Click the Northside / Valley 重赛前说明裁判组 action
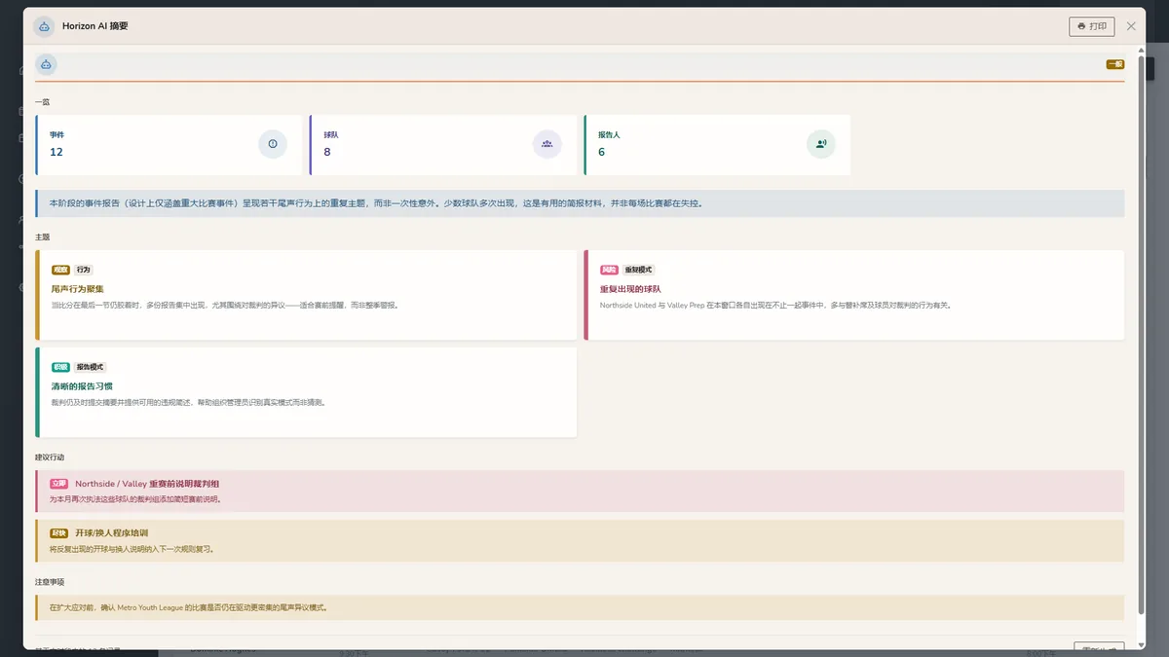The height and width of the screenshot is (657, 1169). tap(580, 492)
